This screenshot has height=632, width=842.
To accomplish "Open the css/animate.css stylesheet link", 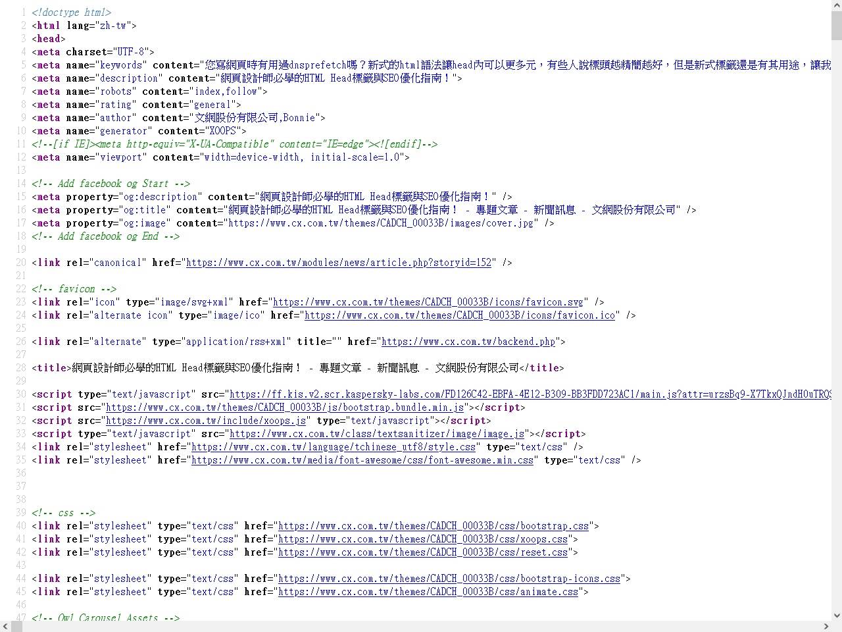I will (x=428, y=592).
